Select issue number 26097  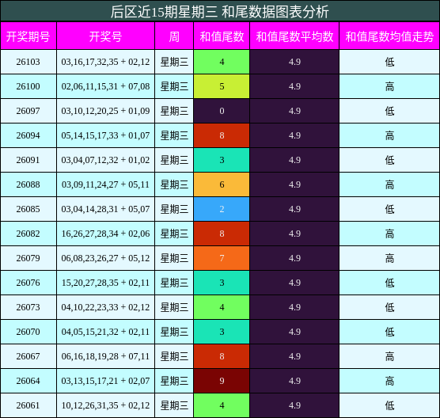(28, 111)
